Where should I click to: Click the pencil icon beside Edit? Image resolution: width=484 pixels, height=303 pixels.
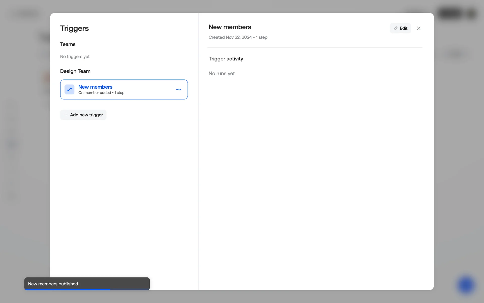[x=396, y=28]
